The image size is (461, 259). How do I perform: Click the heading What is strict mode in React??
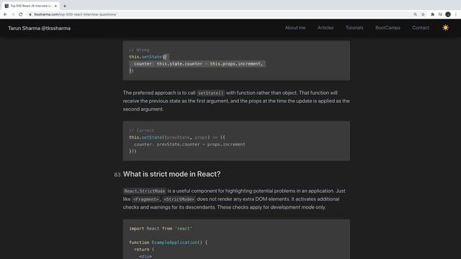171,174
